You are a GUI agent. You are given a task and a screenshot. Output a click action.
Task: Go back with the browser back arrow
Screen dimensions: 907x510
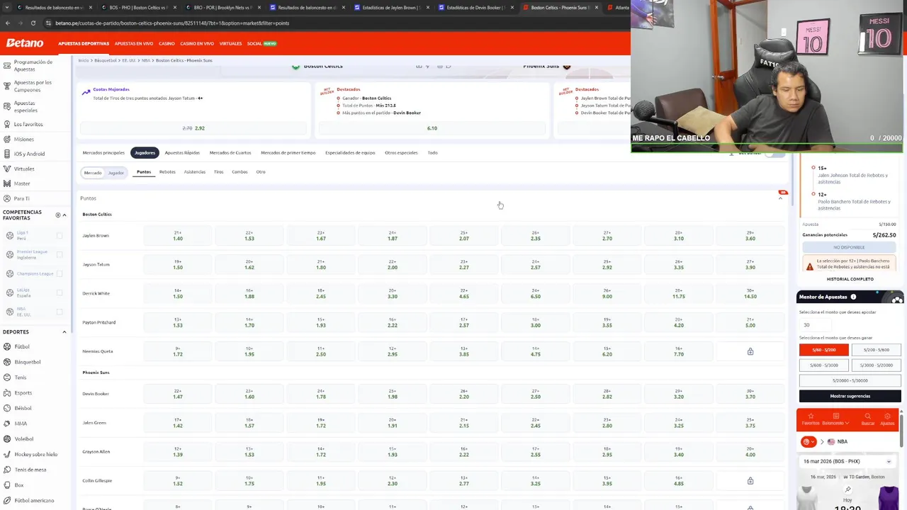pyautogui.click(x=7, y=23)
